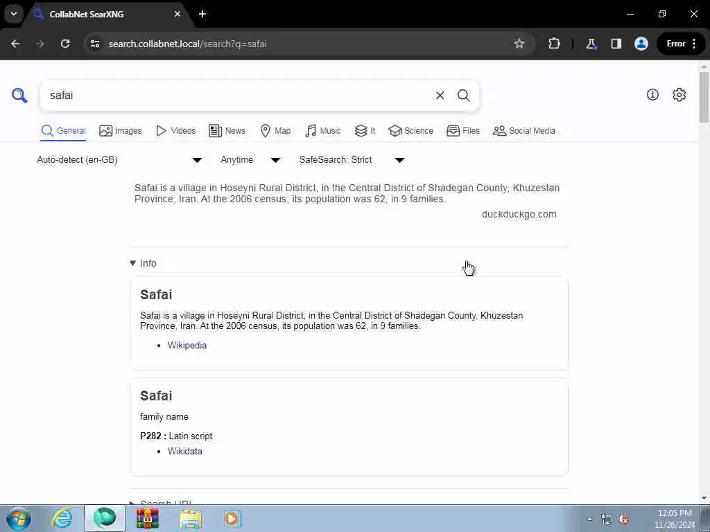Open the site information icon in address bar

(94, 44)
